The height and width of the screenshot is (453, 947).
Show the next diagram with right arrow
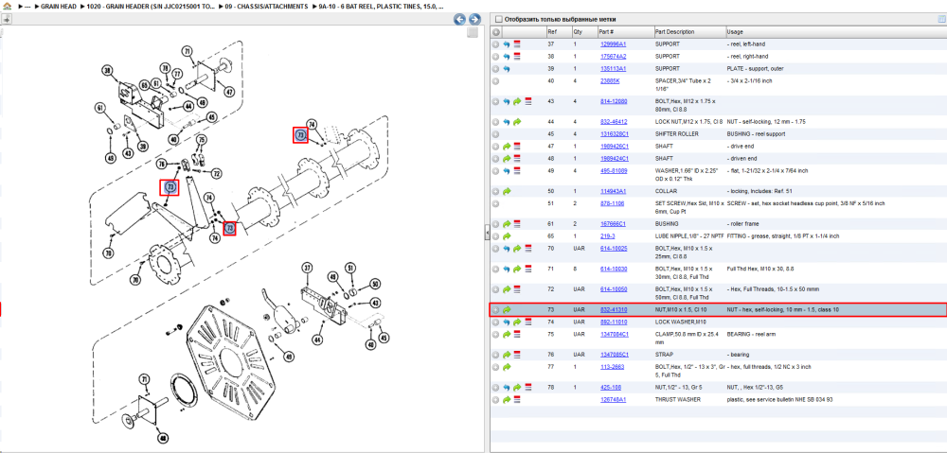(x=474, y=19)
